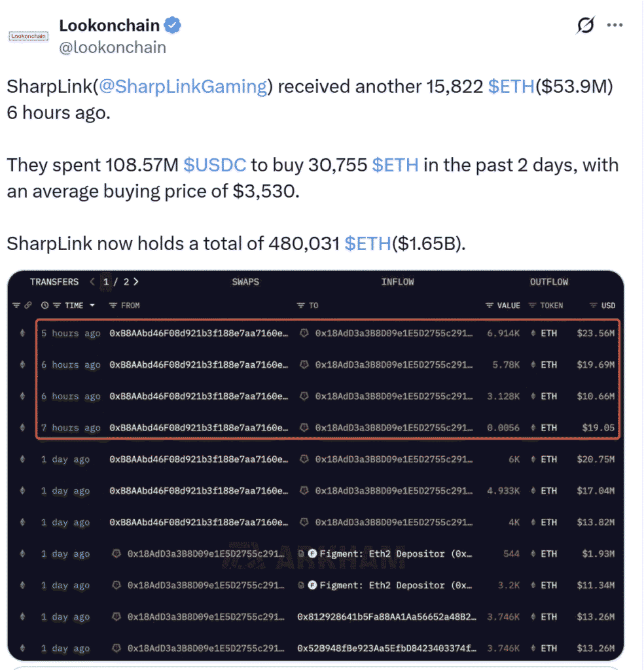Click the clock icon beside TIME

point(45,306)
